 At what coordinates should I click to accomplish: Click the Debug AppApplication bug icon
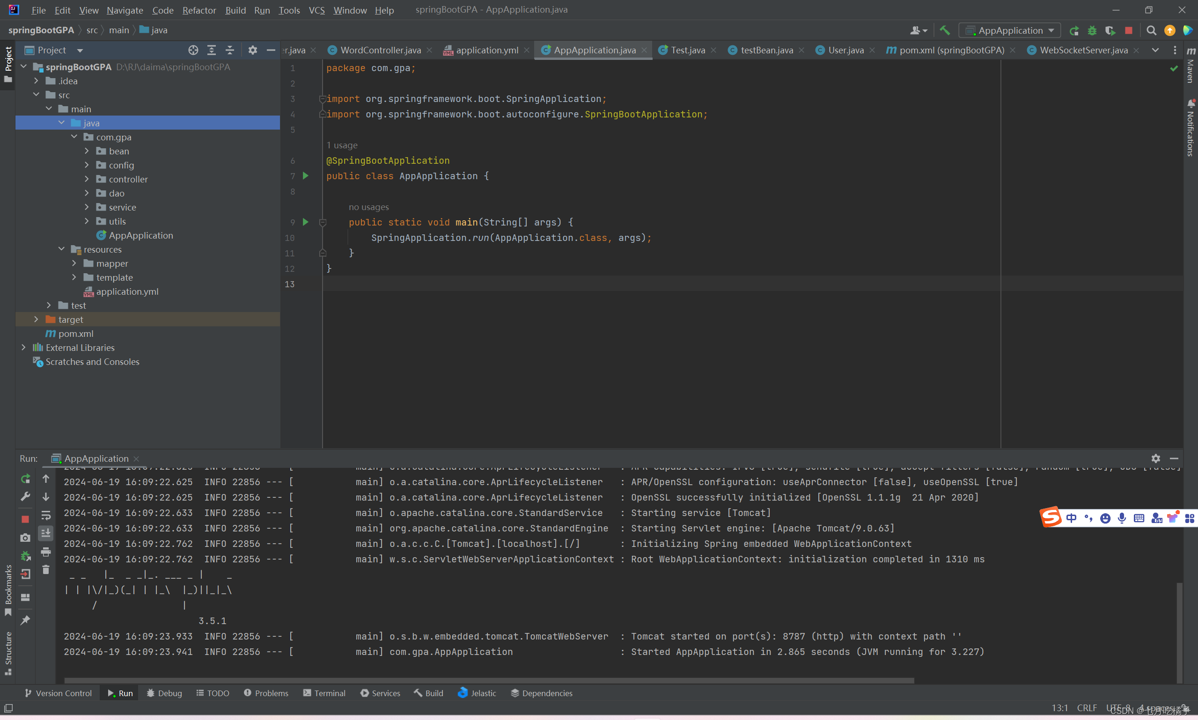1092,30
